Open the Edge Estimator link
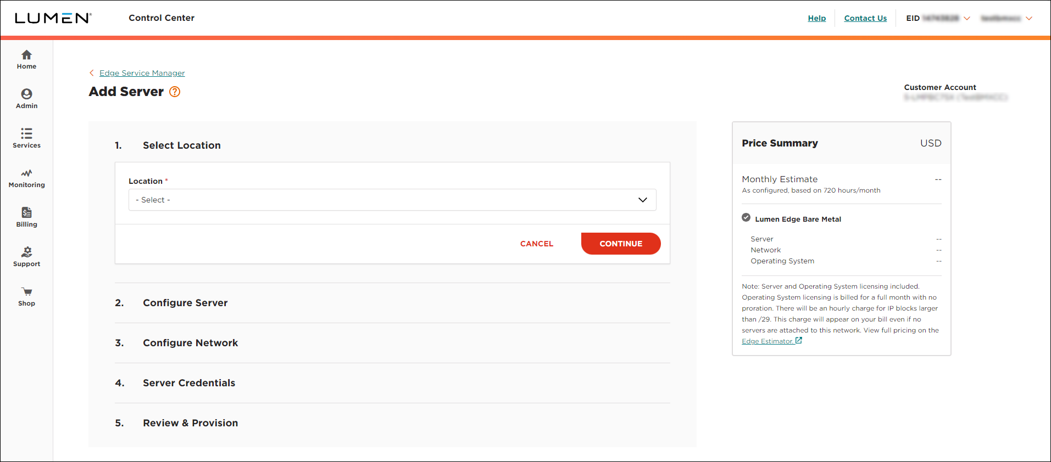 tap(767, 341)
